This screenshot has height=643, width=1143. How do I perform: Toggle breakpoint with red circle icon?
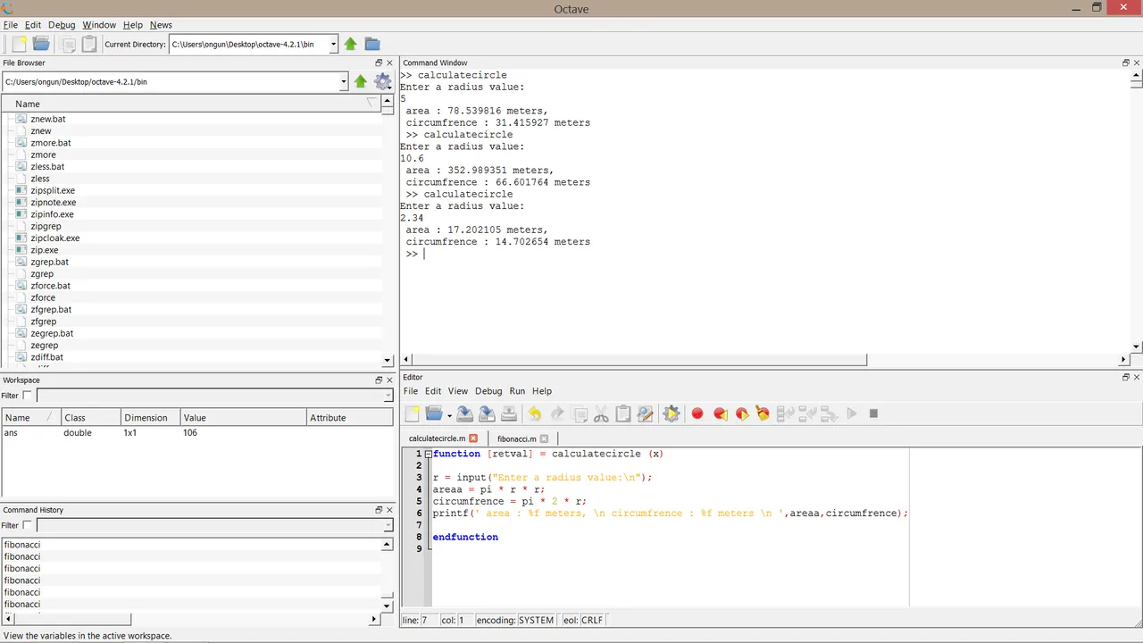pos(697,413)
